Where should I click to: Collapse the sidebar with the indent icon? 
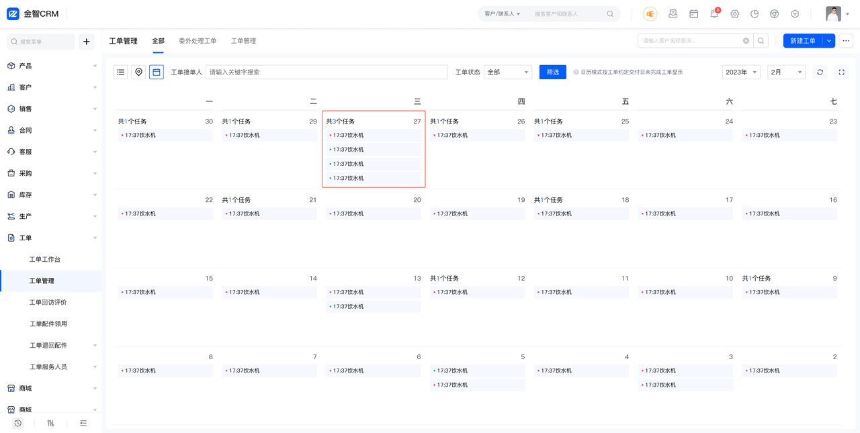click(83, 423)
